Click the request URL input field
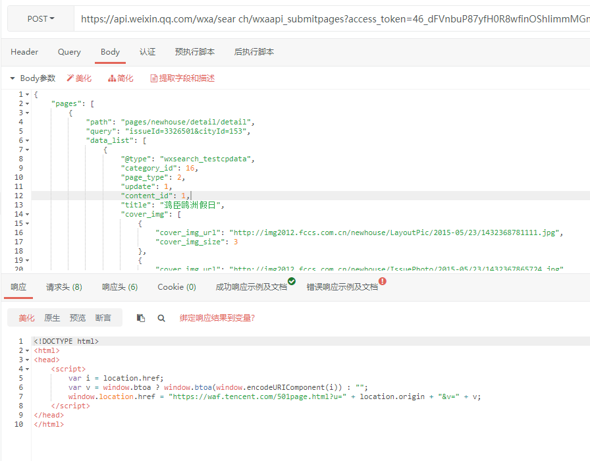 click(x=332, y=19)
